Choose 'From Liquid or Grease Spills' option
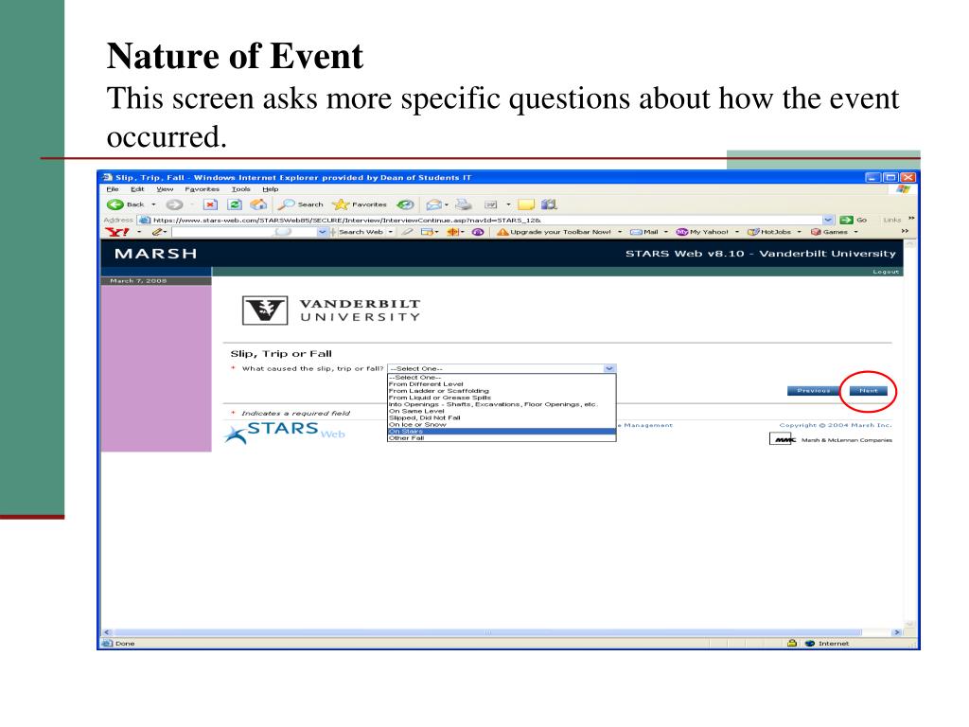Image resolution: width=969 pixels, height=727 pixels. click(x=502, y=398)
